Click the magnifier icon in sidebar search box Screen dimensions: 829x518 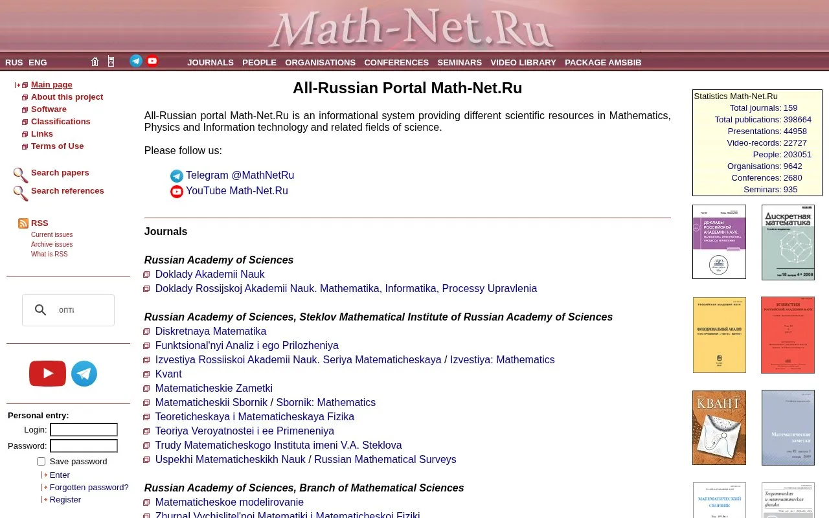coord(41,310)
